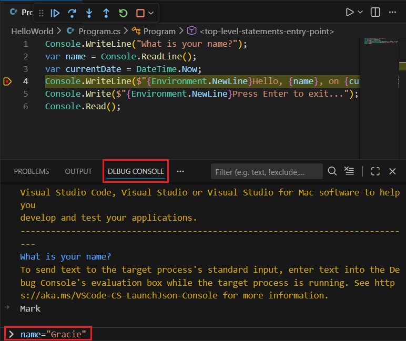Toggle the breakpoint on line 4
This screenshot has width=406, height=341.
click(x=7, y=81)
